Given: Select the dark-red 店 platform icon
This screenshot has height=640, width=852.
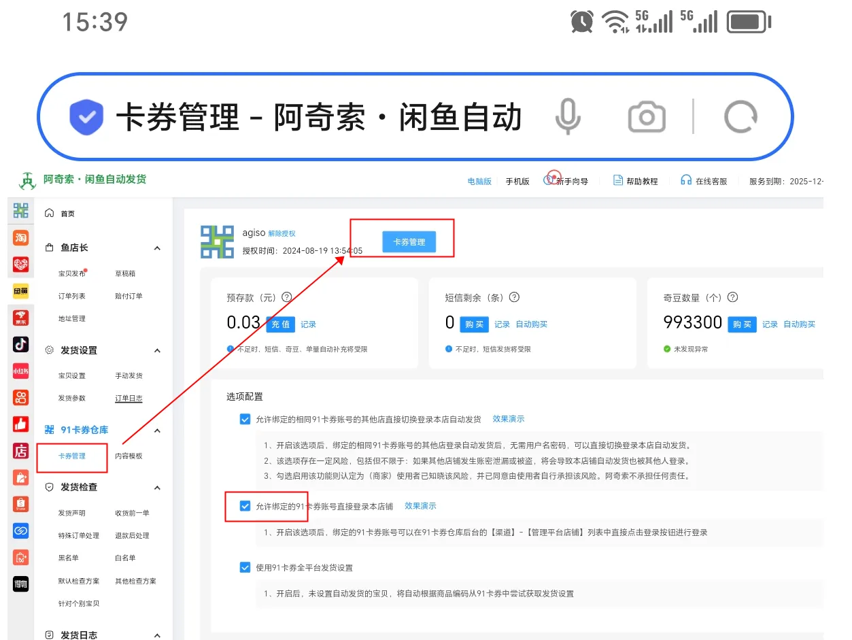Looking at the screenshot, I should (x=20, y=450).
